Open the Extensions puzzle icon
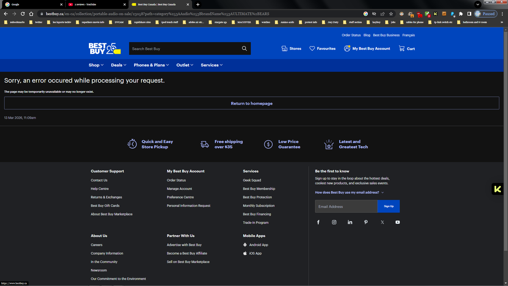Screen dimensions: 508x286 coord(461,14)
